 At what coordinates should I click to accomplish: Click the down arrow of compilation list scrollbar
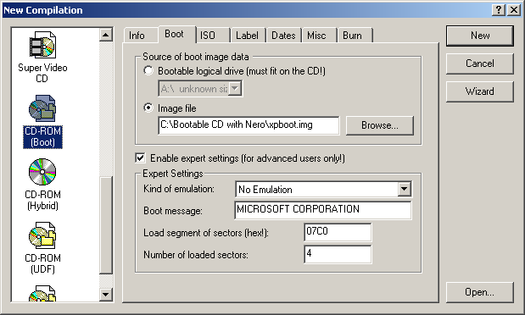[106, 295]
